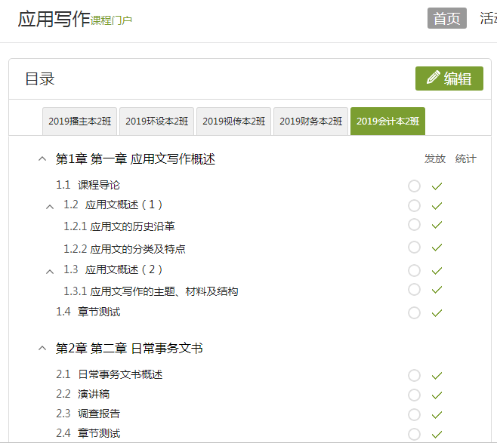Viewport: 497px width, 446px height.
Task: Toggle release circle for 2.4 章节测试
Action: tap(414, 434)
